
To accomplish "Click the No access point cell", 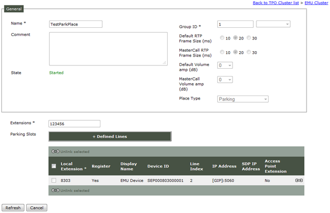I will coord(267,180).
